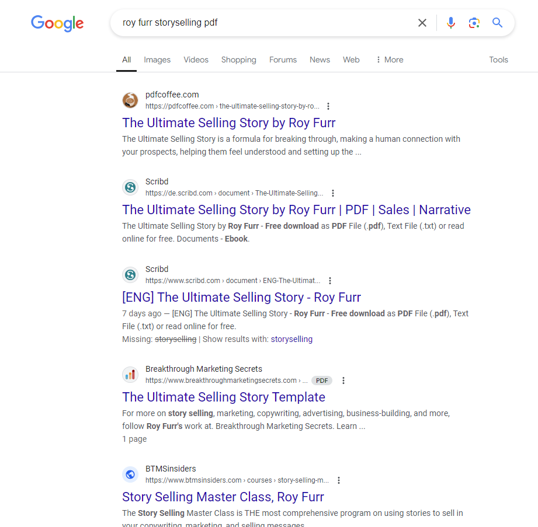This screenshot has height=527, width=538.
Task: Open 'Story Selling Master Class, Roy Furr' result
Action: click(223, 497)
